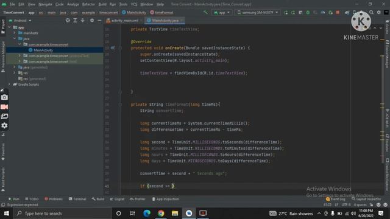Click the volume speaker tray icon
This screenshot has width=390, height=219.
point(353,214)
